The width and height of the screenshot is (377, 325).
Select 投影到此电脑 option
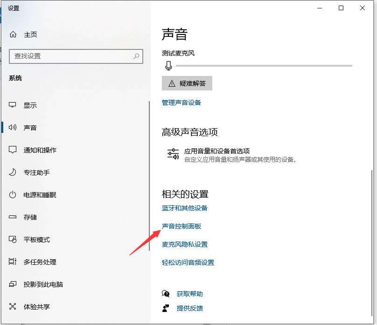point(43,284)
